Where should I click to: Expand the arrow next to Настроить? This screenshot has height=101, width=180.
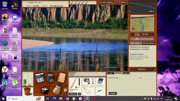coord(79,94)
